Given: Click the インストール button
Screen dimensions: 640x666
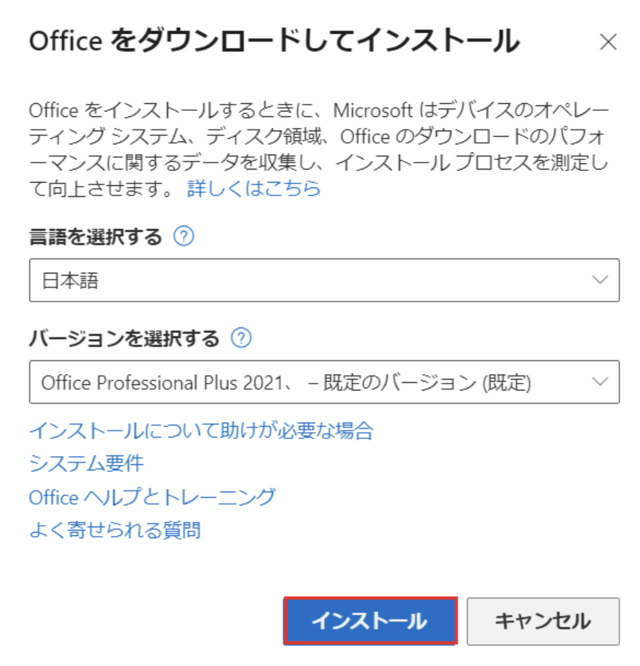Looking at the screenshot, I should [369, 621].
